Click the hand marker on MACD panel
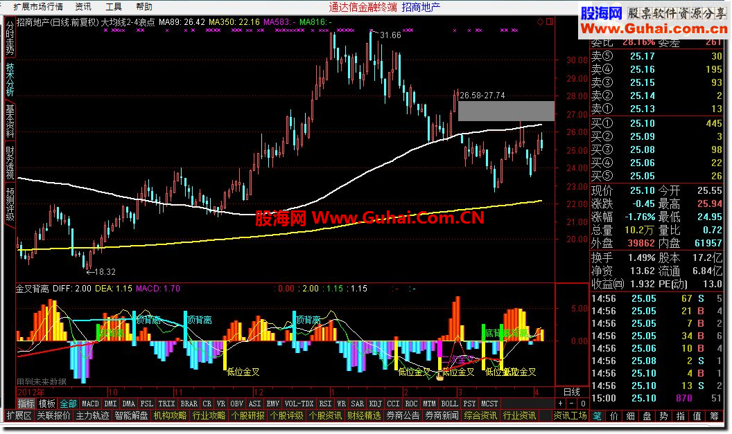732x434 pixels. tap(439, 376)
